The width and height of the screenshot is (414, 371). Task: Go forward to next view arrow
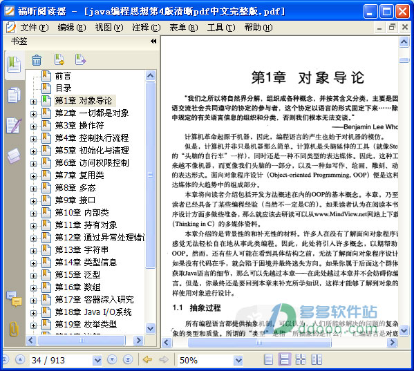coord(164,359)
